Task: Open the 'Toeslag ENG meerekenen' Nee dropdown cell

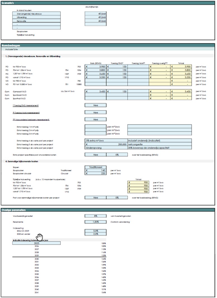Action: pos(96,105)
